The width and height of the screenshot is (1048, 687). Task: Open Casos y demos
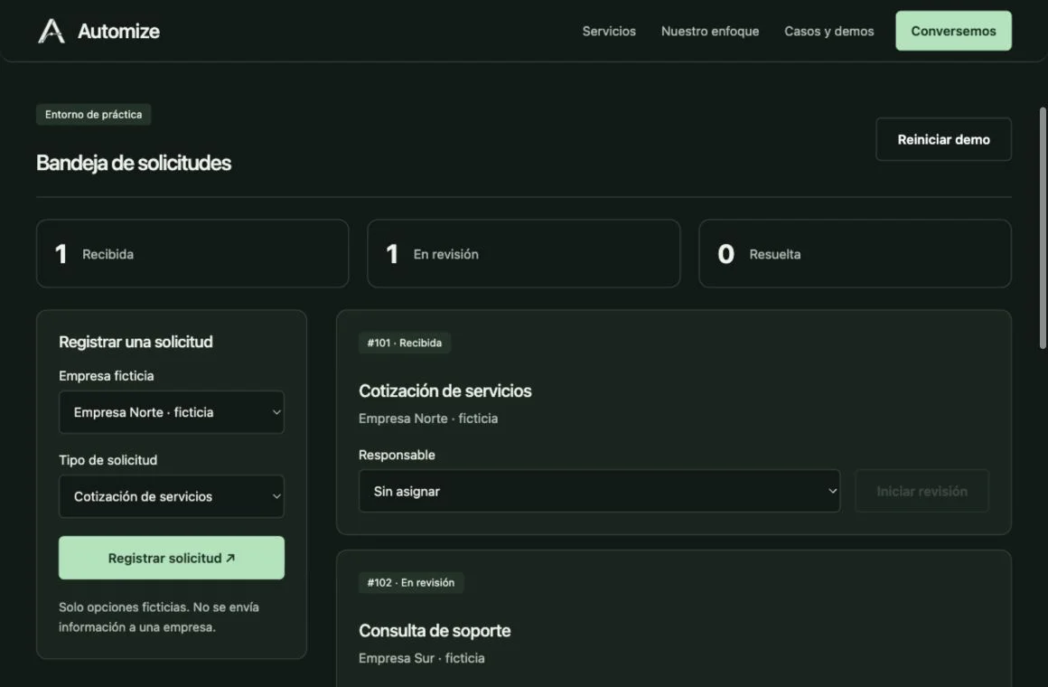pos(828,32)
